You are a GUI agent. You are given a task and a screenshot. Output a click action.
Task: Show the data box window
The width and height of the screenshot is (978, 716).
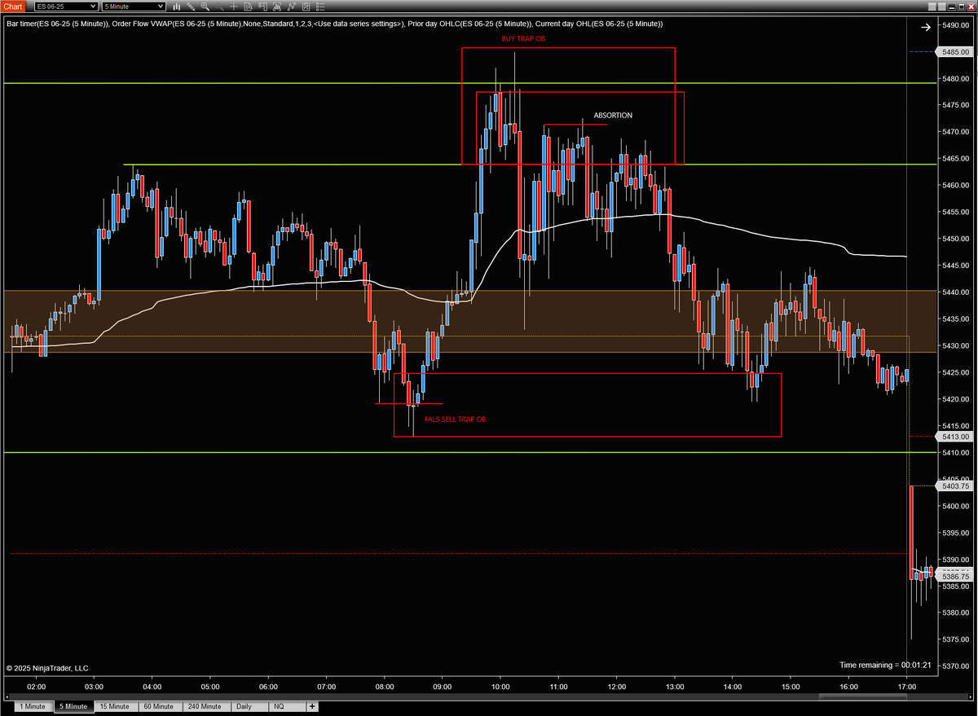click(248, 7)
